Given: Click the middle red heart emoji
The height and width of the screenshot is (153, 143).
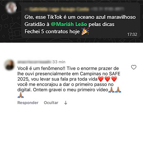Looking at the screenshot, I should (x=107, y=79).
